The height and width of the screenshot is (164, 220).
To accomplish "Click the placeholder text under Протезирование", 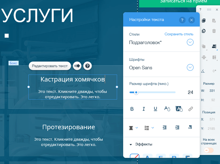I will [69, 142].
